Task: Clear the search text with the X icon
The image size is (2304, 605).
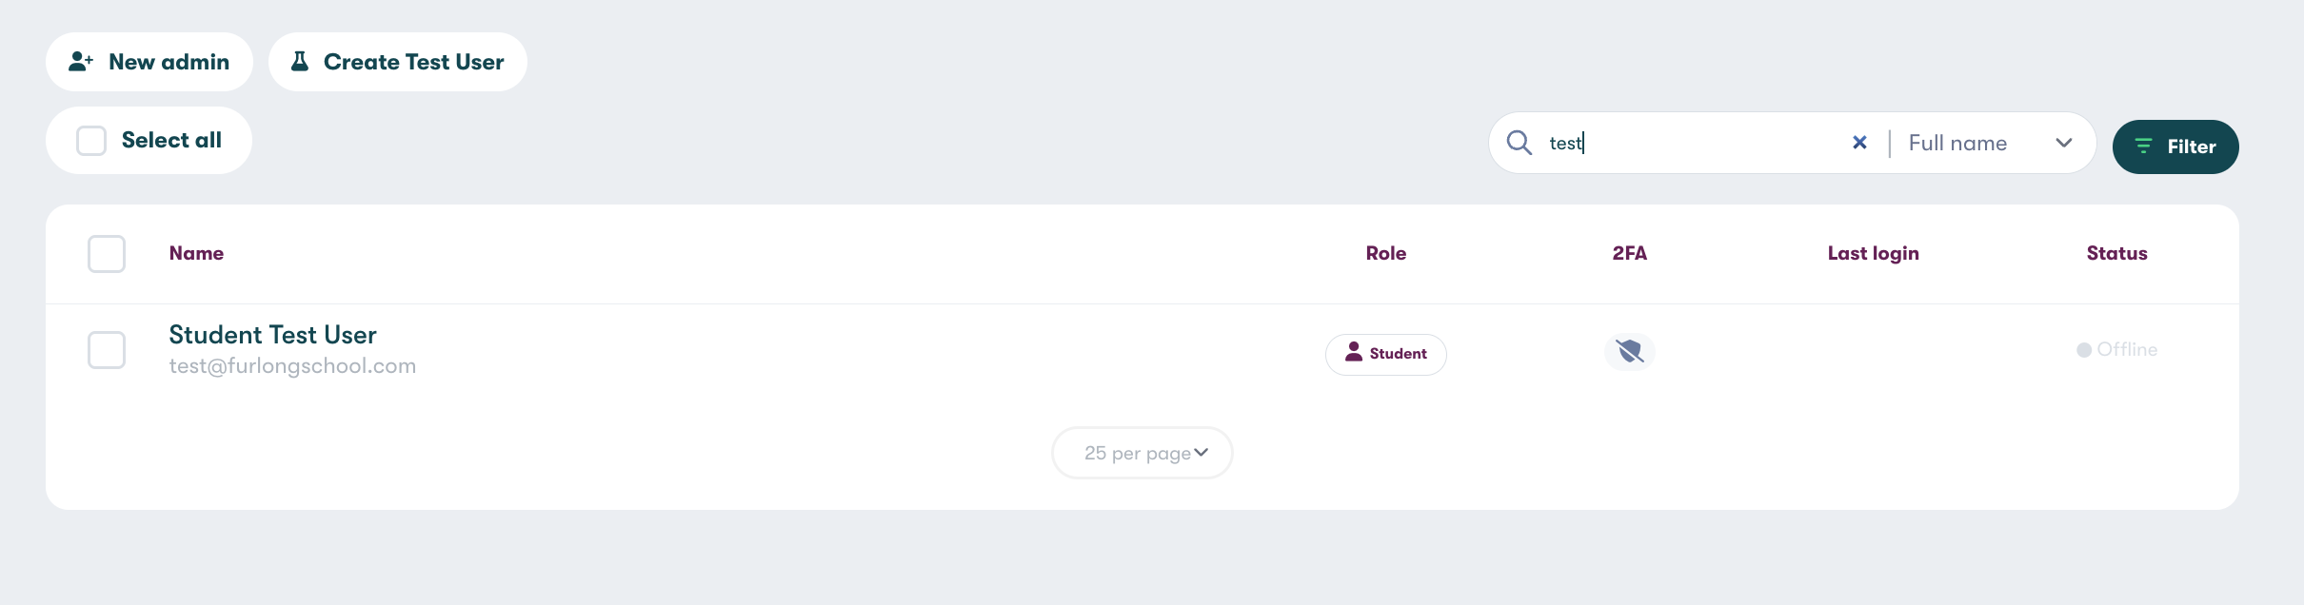Action: pyautogui.click(x=1859, y=143)
